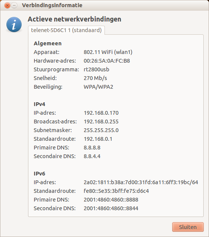Click the blue information icon
This screenshot has height=237, width=209.
(x=14, y=25)
